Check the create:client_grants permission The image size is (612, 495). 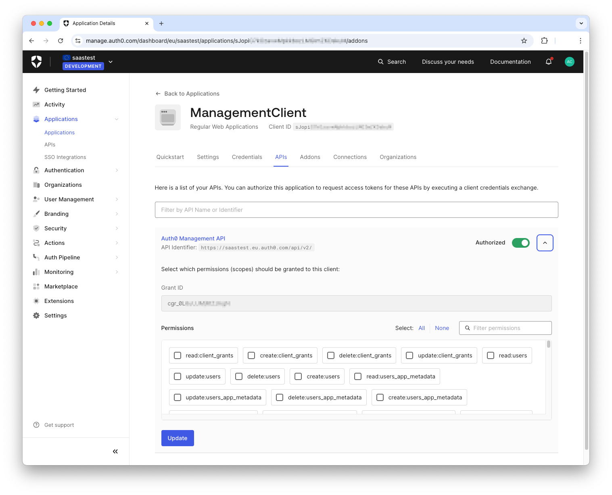(251, 355)
